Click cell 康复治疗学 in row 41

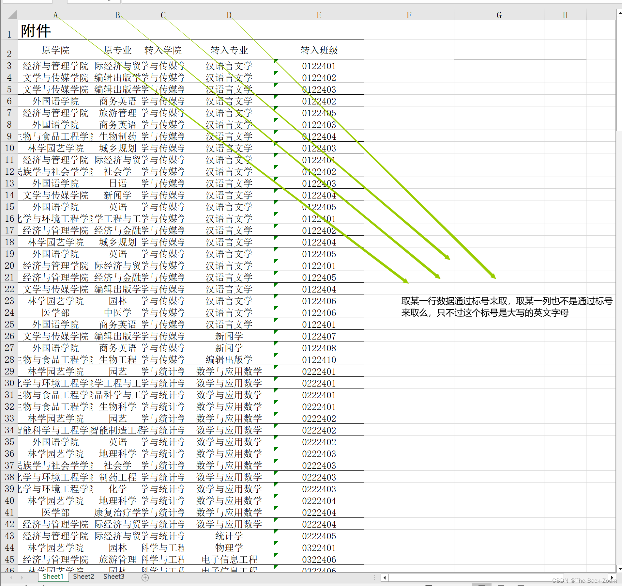pos(117,512)
